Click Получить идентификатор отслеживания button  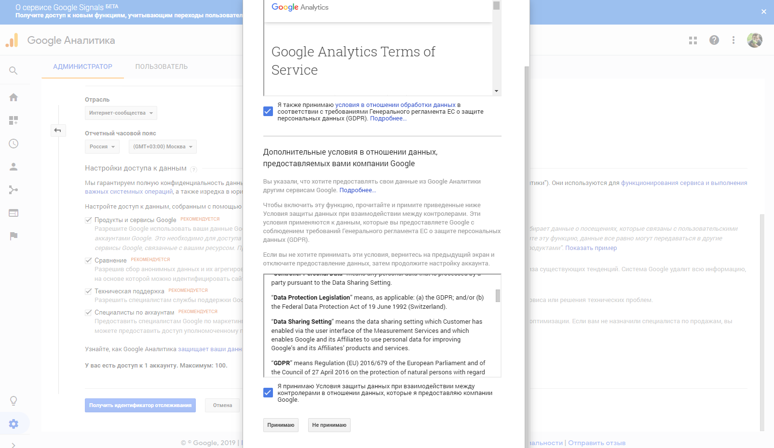[140, 405]
